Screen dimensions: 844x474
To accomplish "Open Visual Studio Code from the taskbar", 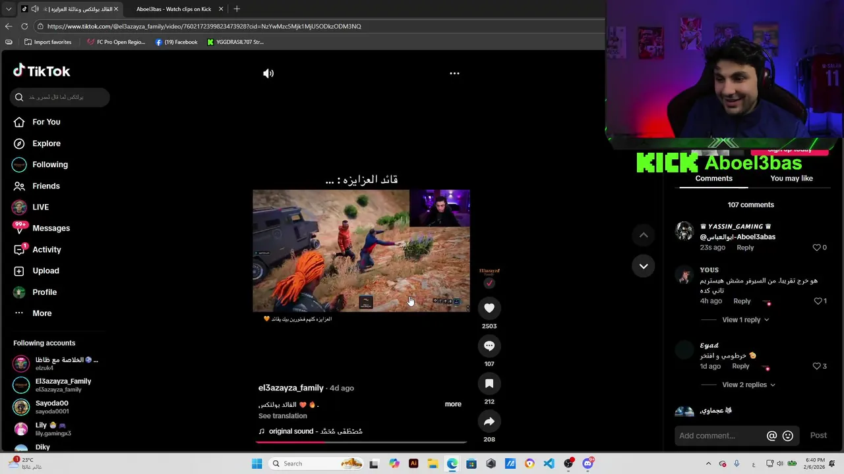I will pos(549,463).
